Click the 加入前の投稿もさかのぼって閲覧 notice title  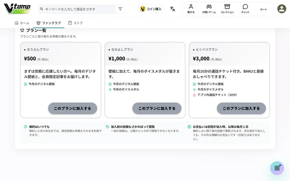[133, 127]
